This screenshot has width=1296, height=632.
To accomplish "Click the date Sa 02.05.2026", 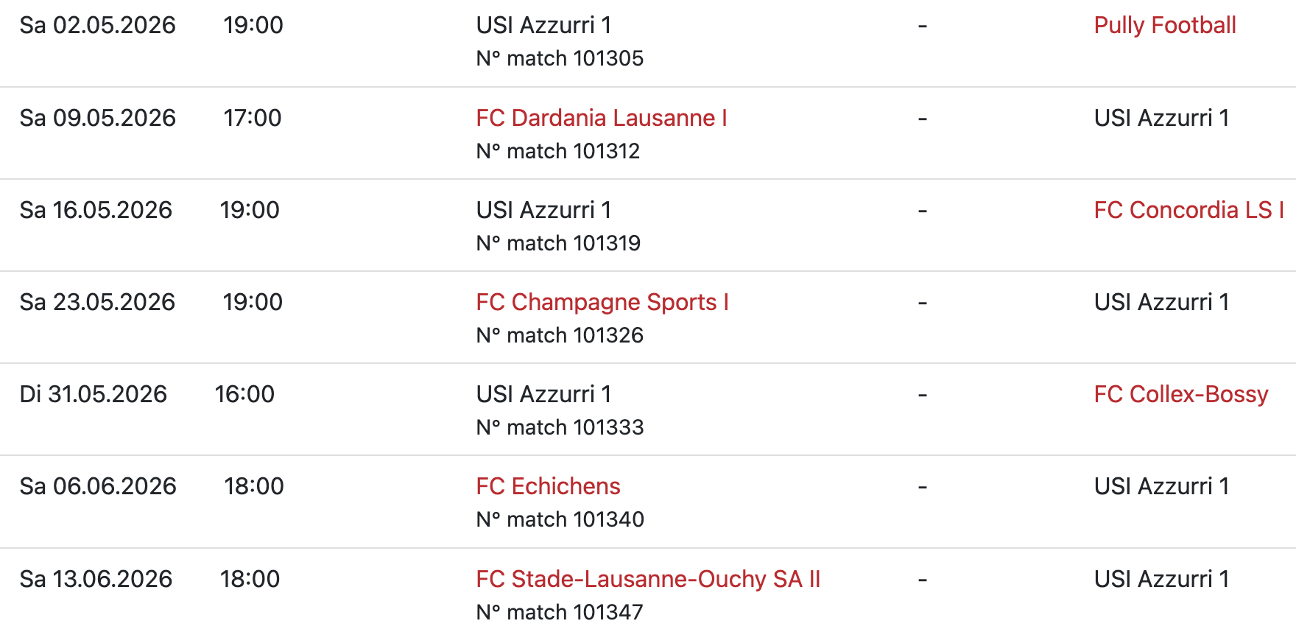I will pyautogui.click(x=97, y=26).
